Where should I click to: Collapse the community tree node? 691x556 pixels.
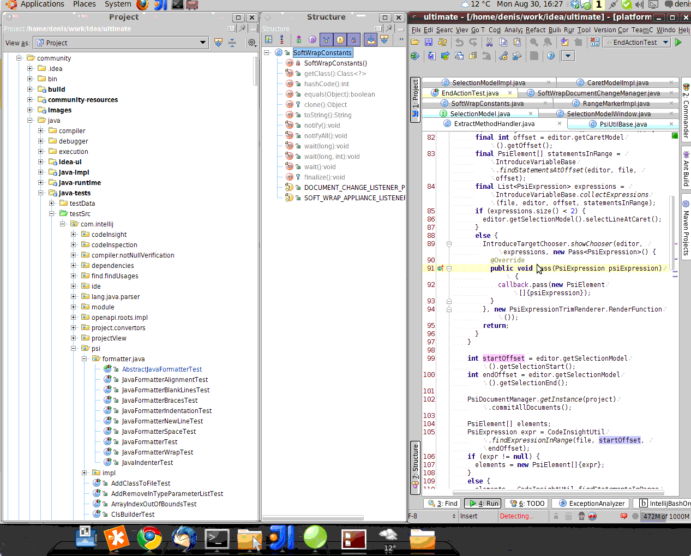click(19, 58)
